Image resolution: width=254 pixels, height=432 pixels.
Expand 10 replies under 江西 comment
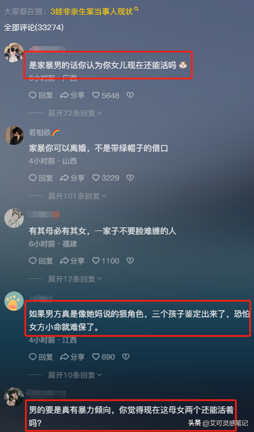[x=75, y=375]
